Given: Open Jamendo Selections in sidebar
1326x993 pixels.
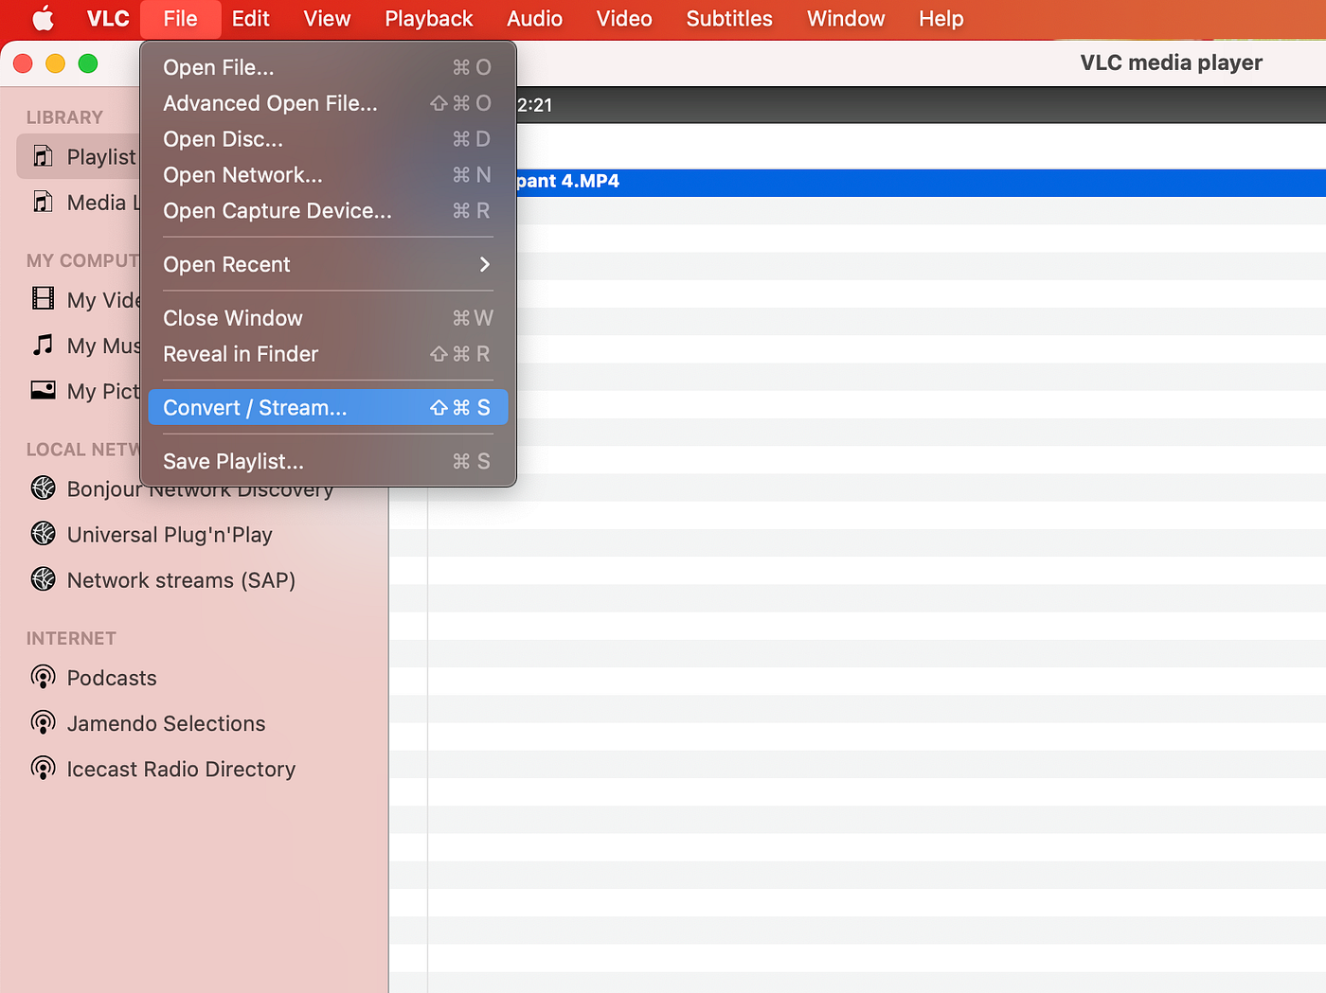Looking at the screenshot, I should (x=166, y=723).
